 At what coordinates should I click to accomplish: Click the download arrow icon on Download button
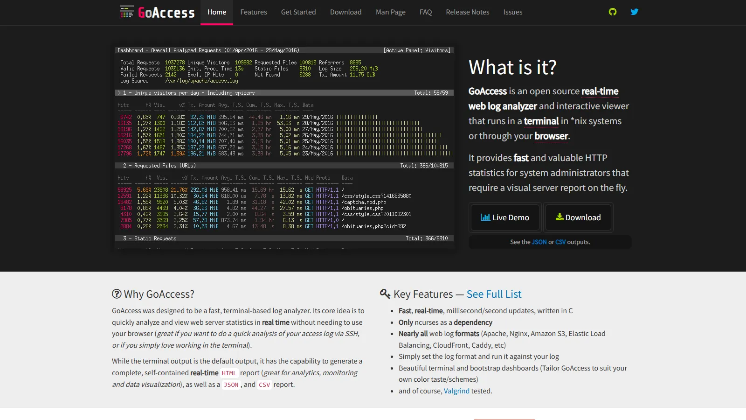coord(559,217)
